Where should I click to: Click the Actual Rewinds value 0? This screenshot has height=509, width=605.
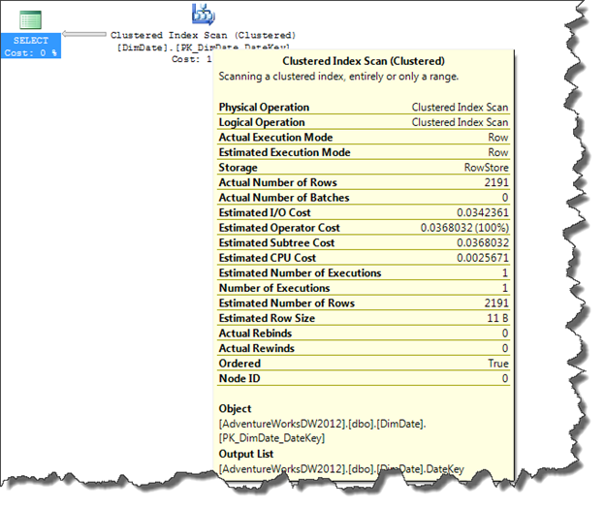click(505, 348)
